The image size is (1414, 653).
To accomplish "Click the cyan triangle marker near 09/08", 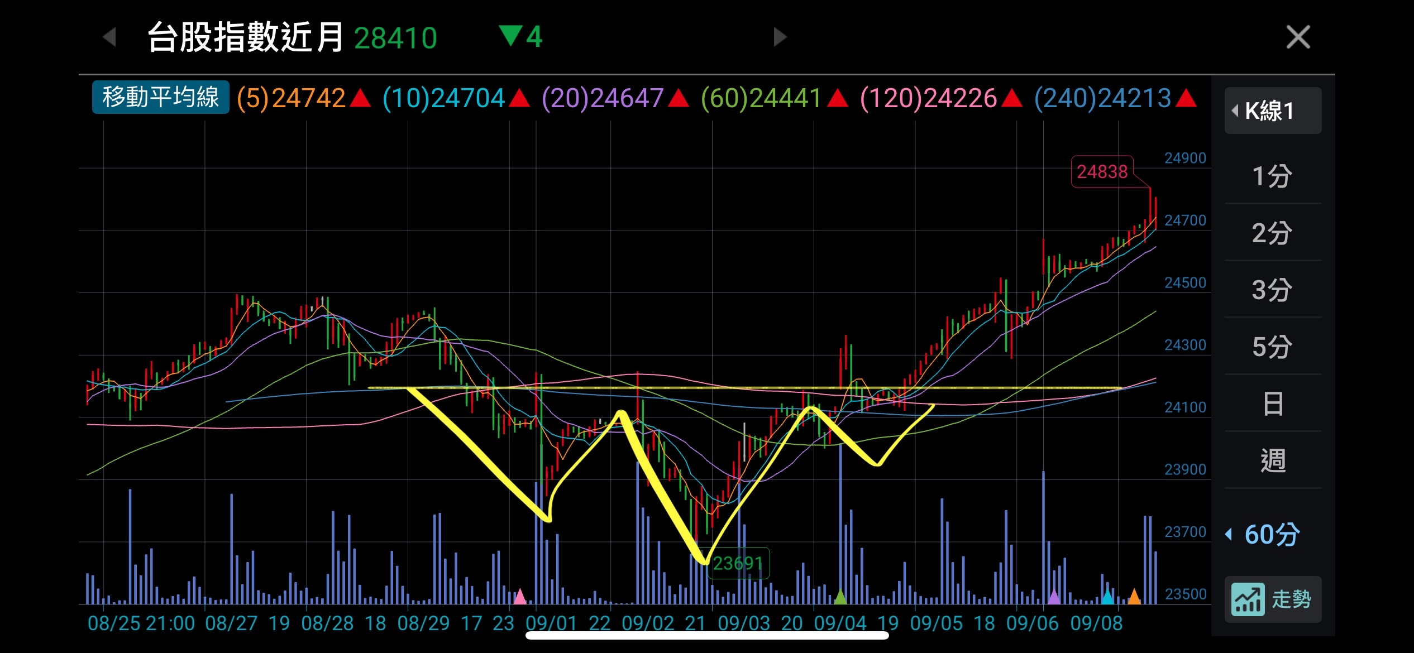I will click(x=1107, y=597).
